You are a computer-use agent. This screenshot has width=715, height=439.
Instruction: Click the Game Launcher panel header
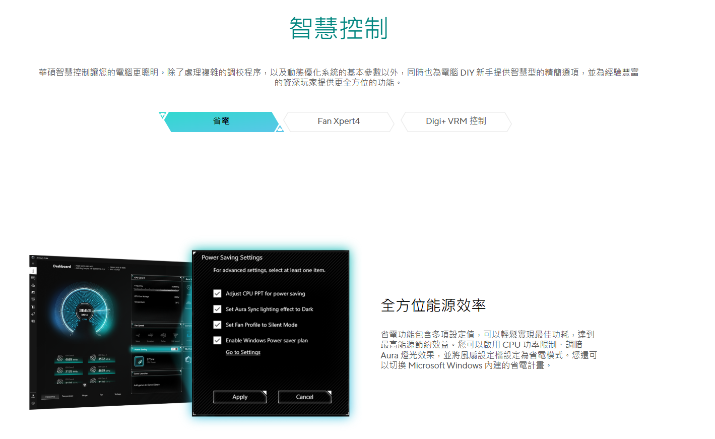coord(156,373)
